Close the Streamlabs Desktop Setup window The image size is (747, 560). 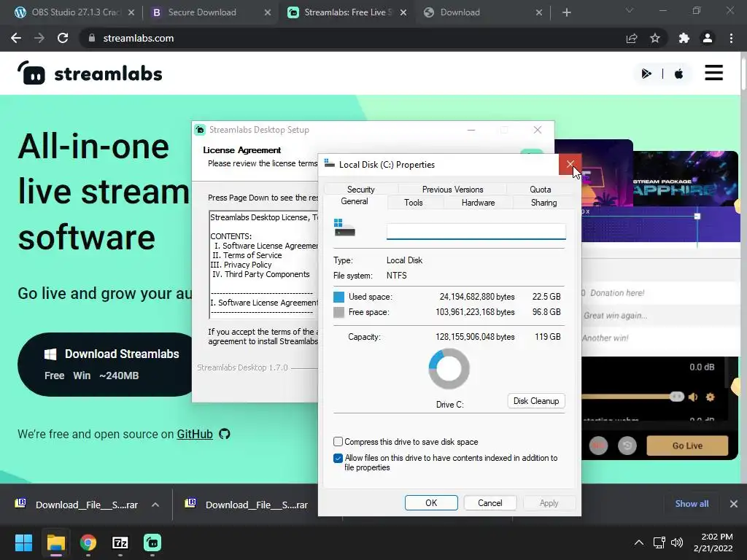click(x=538, y=130)
